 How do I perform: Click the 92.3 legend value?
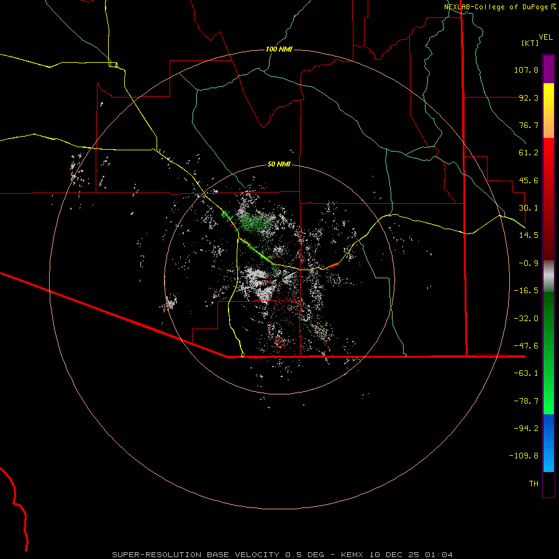pyautogui.click(x=529, y=98)
